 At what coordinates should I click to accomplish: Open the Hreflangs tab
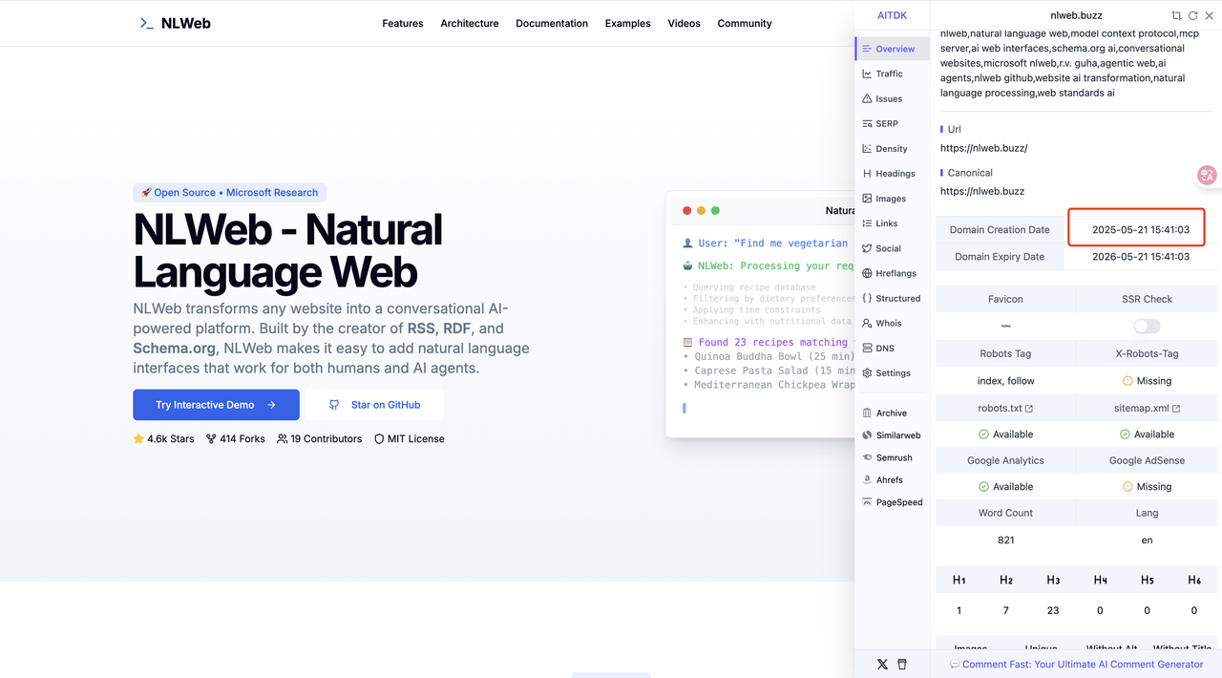(x=895, y=273)
